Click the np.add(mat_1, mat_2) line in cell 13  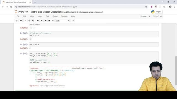point(39,62)
